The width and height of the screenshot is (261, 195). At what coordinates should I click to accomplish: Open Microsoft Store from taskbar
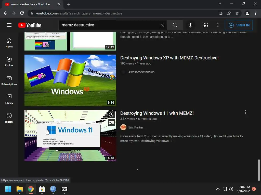[42, 189]
